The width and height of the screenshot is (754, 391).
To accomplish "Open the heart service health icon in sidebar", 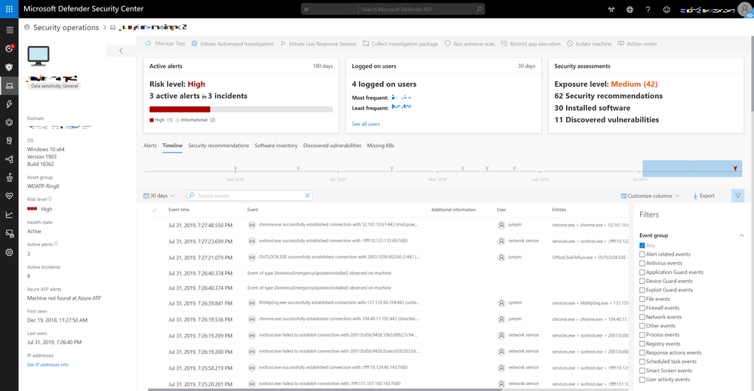I will tap(9, 196).
